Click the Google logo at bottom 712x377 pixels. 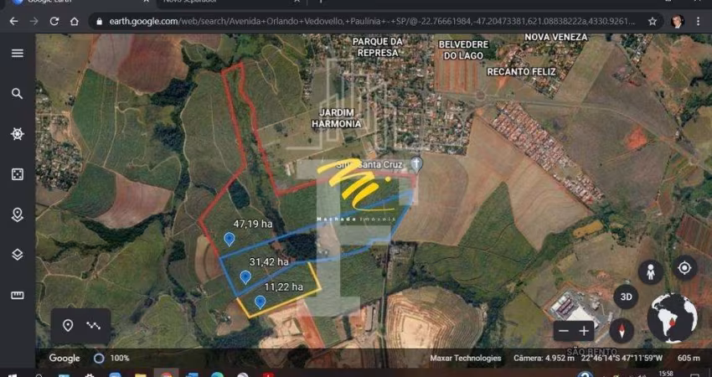pos(64,358)
